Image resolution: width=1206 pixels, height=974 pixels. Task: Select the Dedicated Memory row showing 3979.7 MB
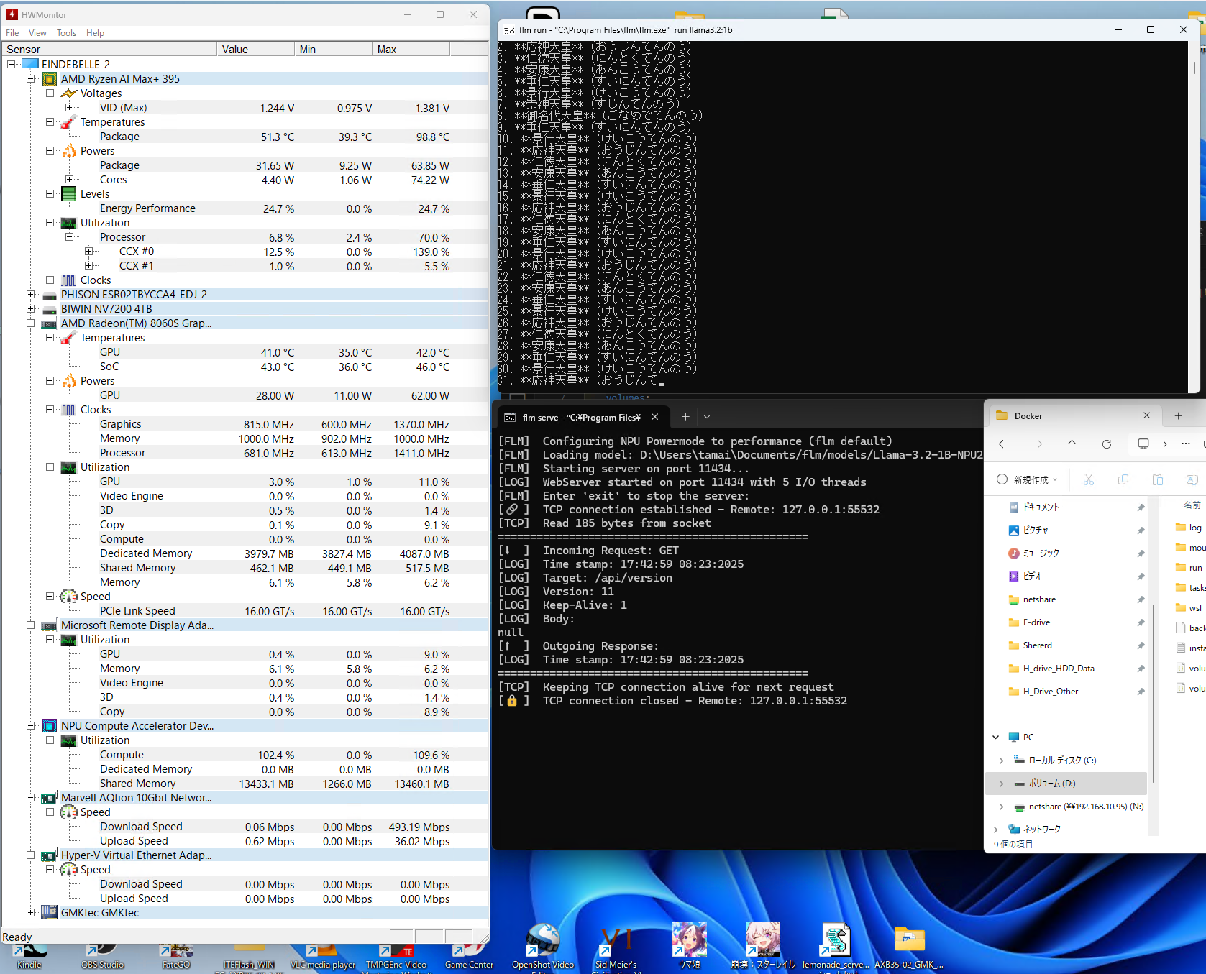click(x=245, y=553)
